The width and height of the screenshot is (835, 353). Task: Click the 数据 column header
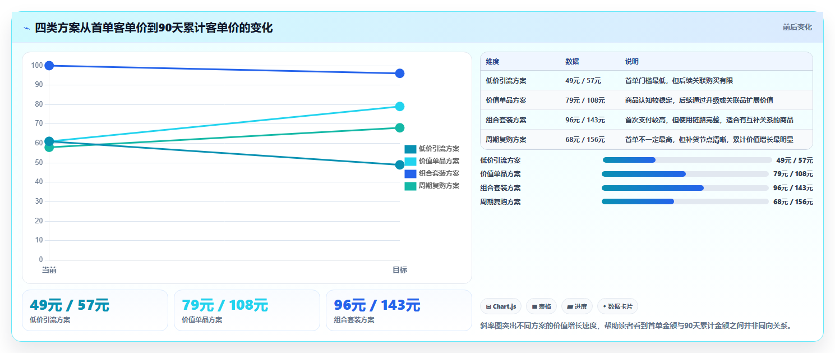click(x=572, y=62)
